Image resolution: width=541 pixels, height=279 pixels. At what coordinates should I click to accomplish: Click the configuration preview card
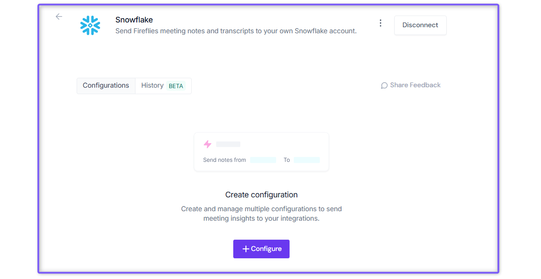click(261, 152)
